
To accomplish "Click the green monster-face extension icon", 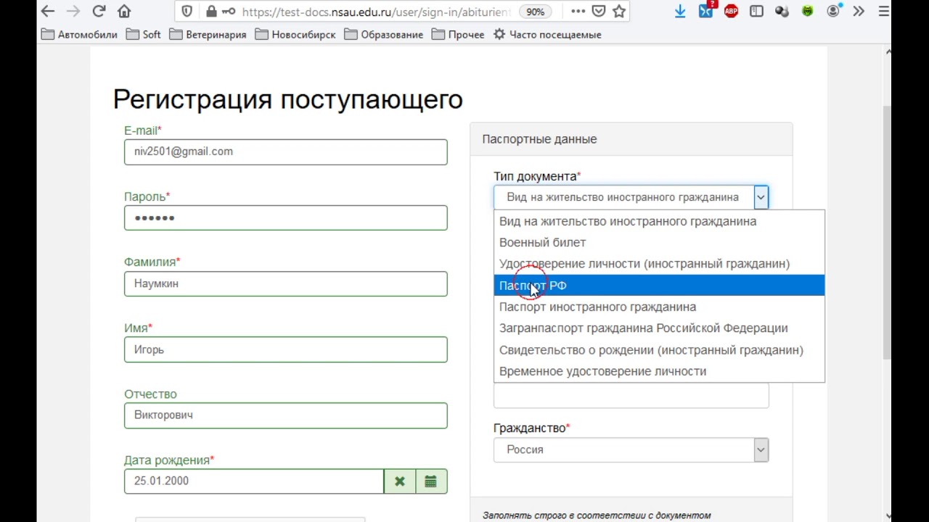I will pyautogui.click(x=807, y=12).
